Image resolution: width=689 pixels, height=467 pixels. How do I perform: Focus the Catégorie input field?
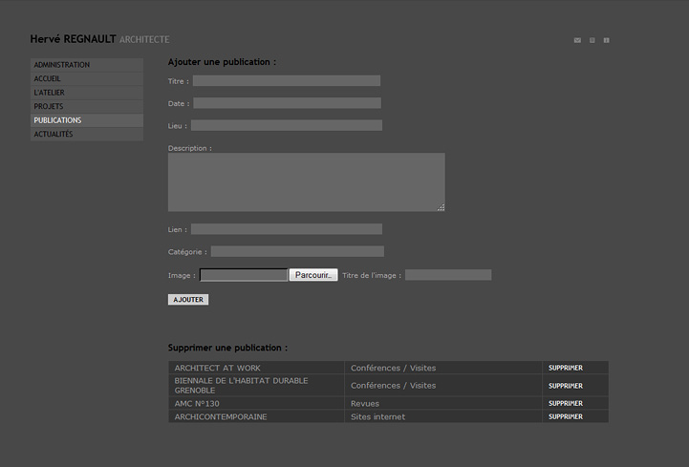click(x=297, y=251)
